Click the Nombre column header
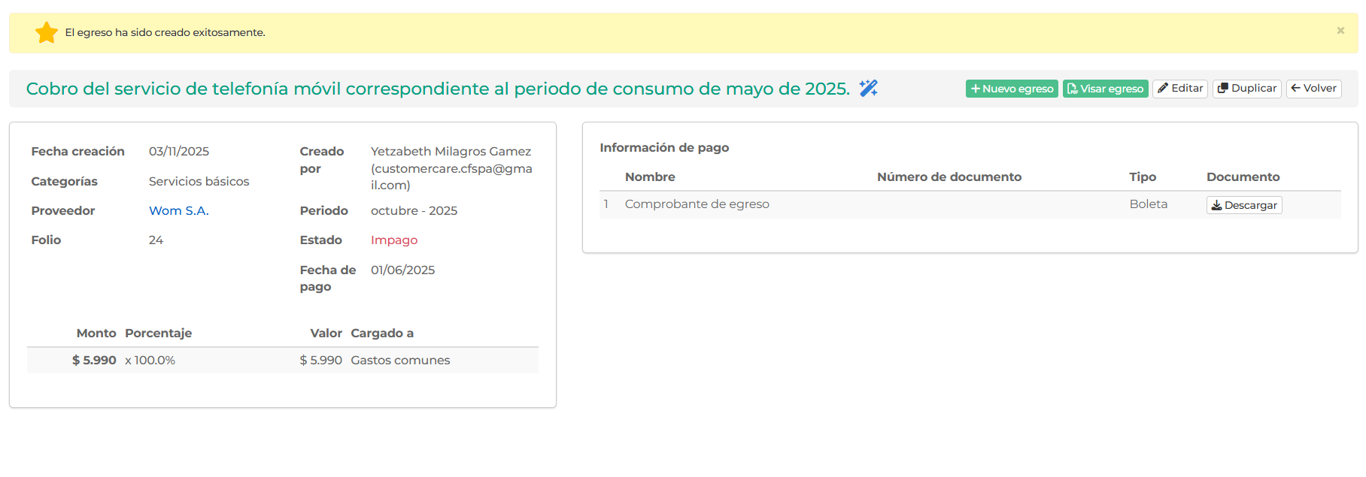Viewport: 1366px width, 477px height. point(649,177)
